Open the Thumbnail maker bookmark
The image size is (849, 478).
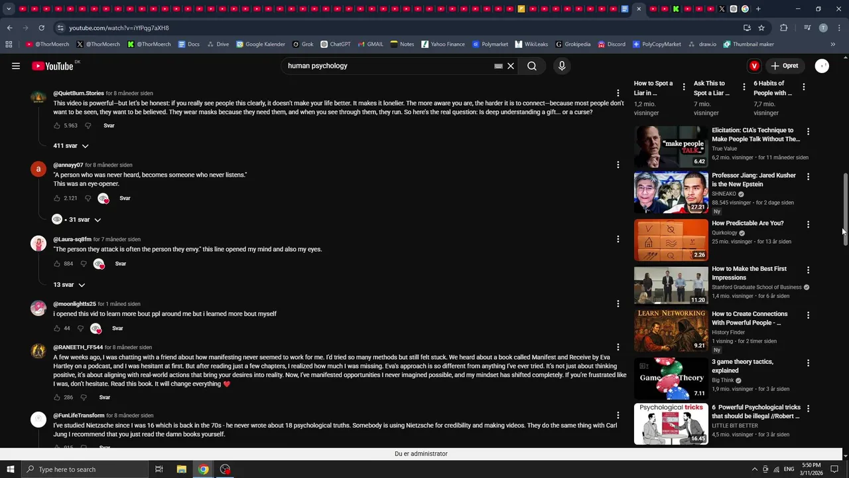749,44
